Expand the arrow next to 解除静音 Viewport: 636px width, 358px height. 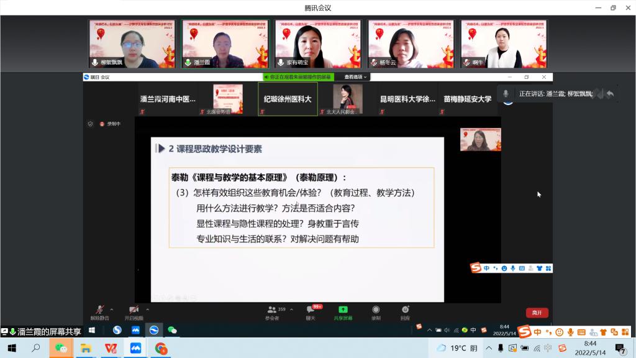(x=112, y=309)
